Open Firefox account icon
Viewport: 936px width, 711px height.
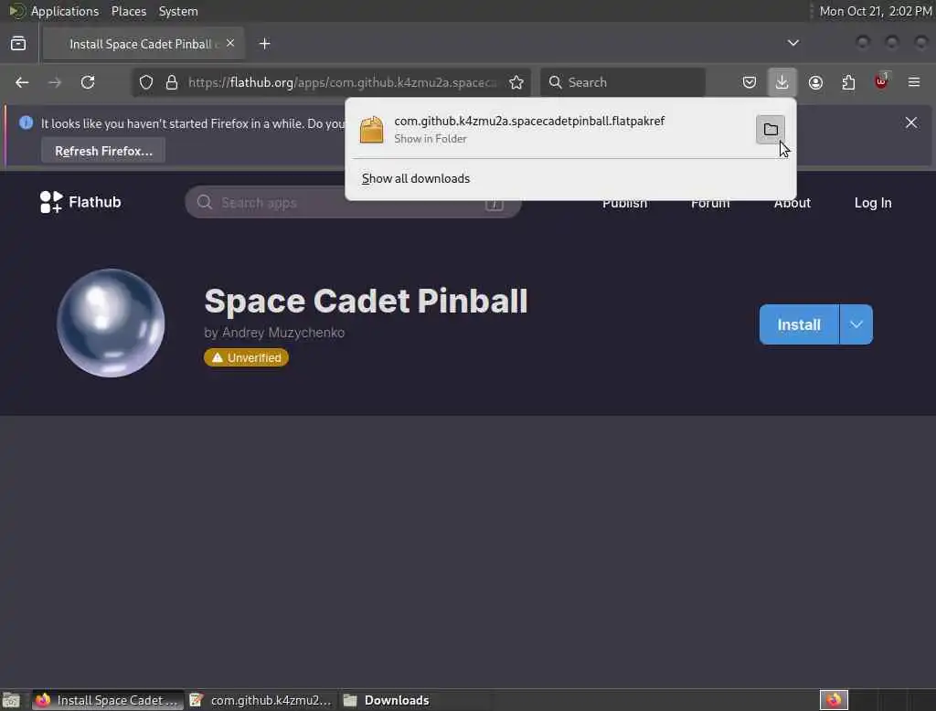815,82
